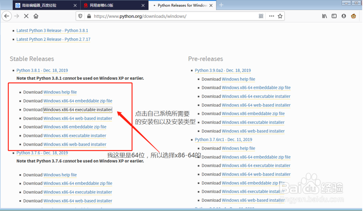Download Python 3.7.6 x86-64 web-based installer

tap(78, 201)
